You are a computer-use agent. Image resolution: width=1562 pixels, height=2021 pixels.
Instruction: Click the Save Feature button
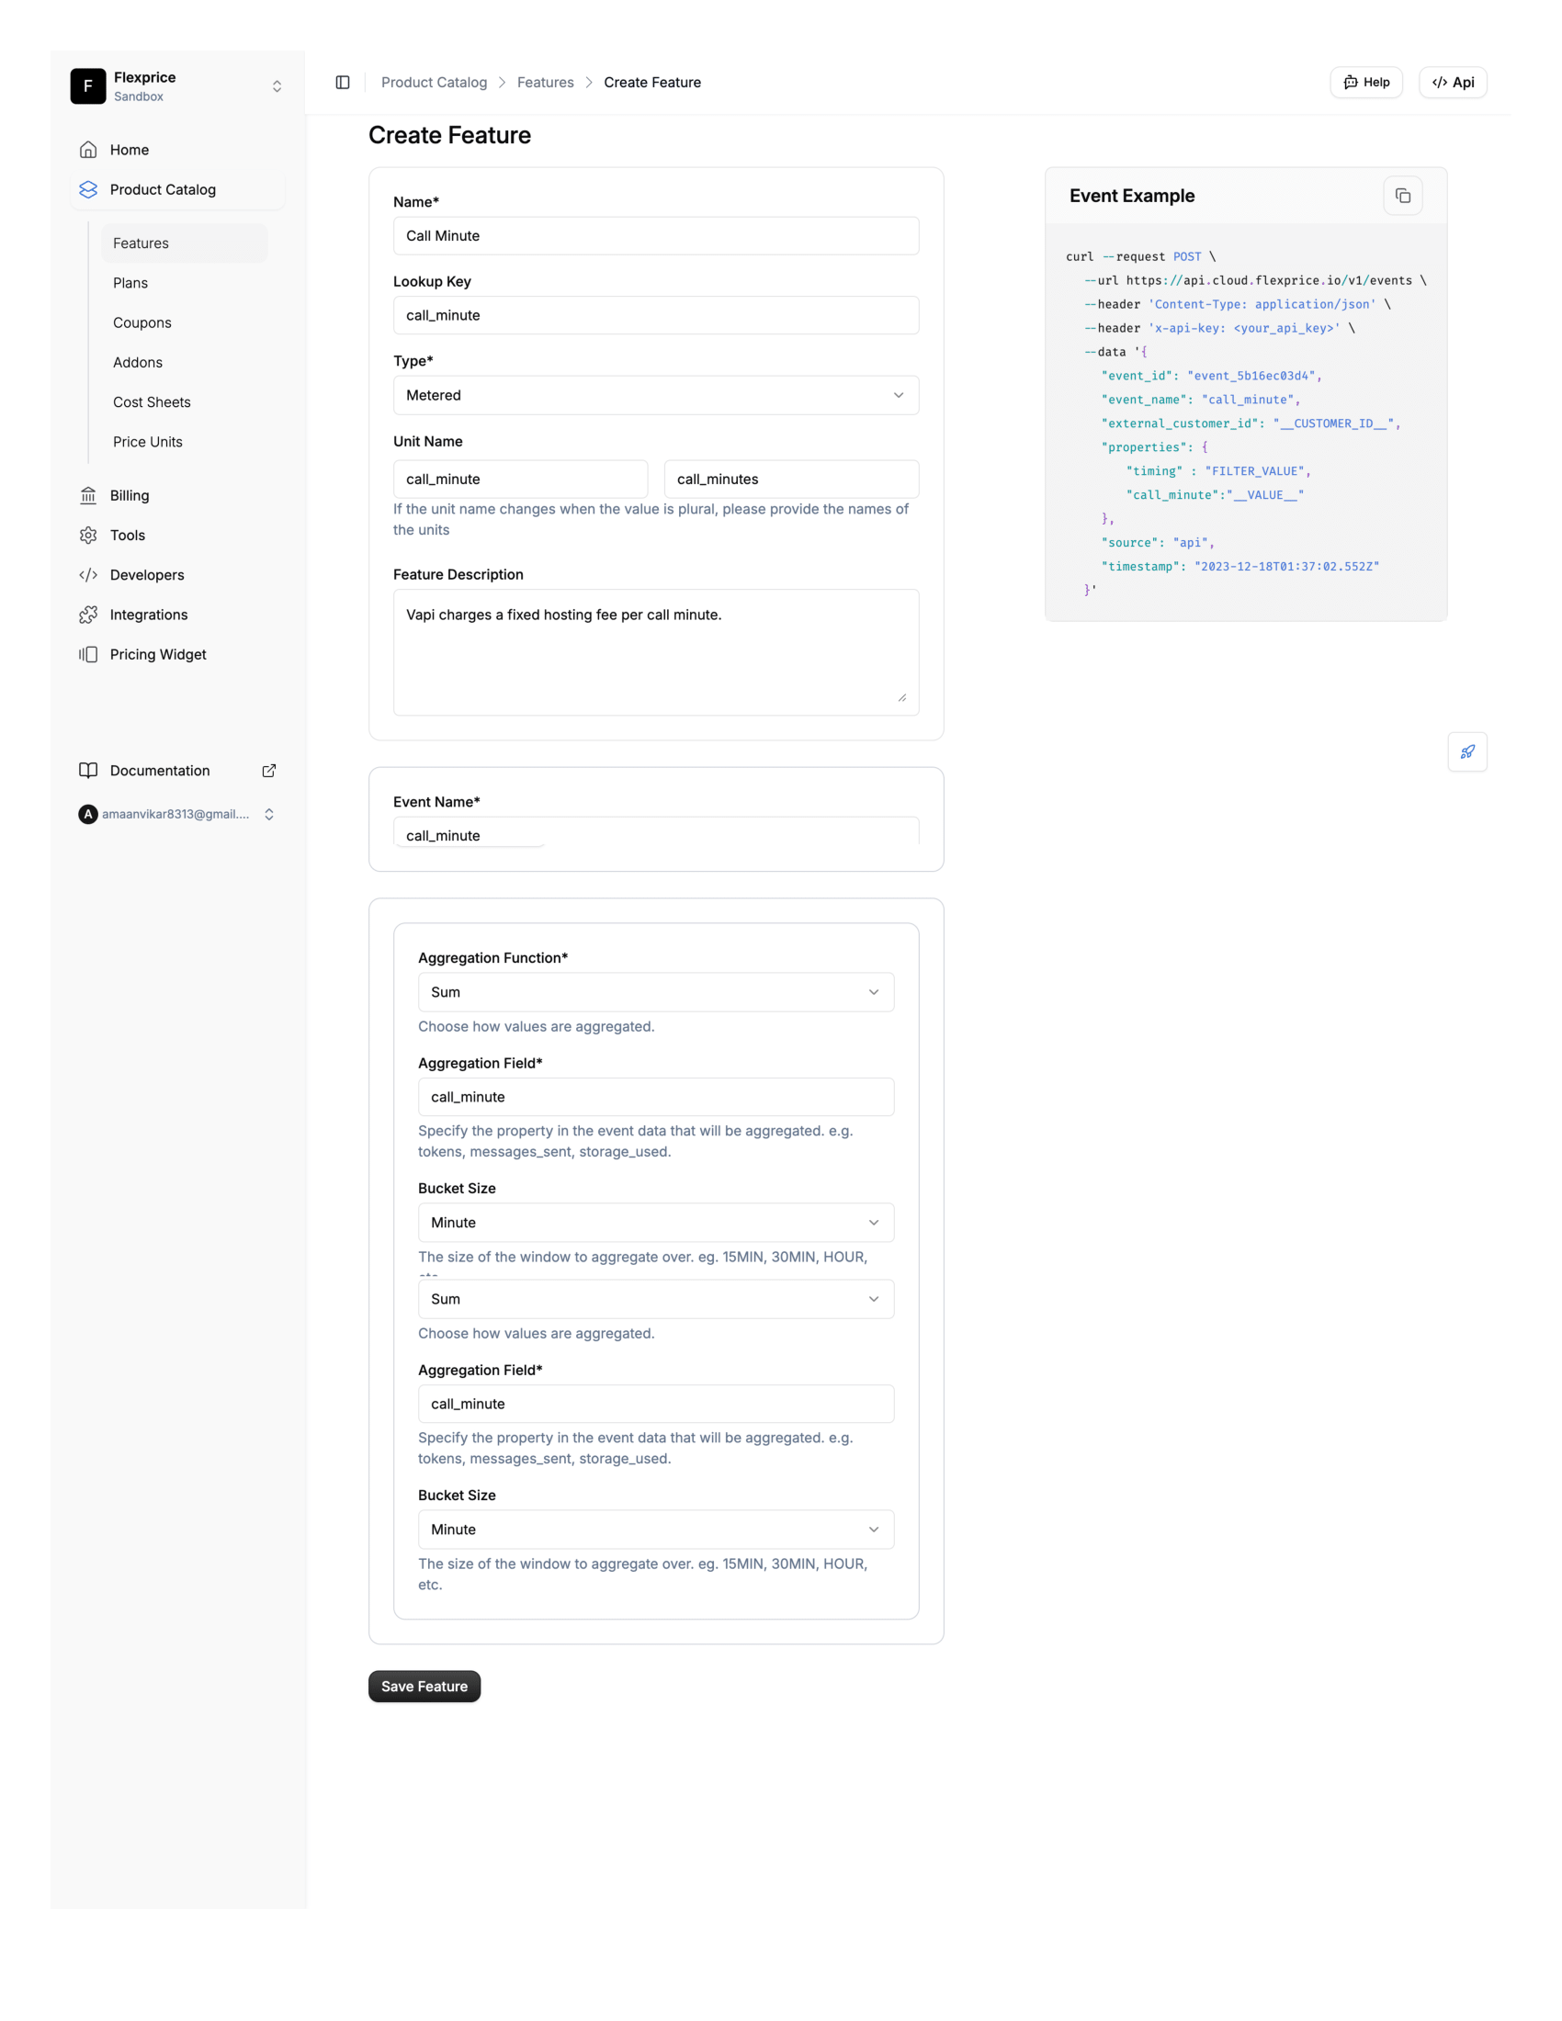point(424,1686)
